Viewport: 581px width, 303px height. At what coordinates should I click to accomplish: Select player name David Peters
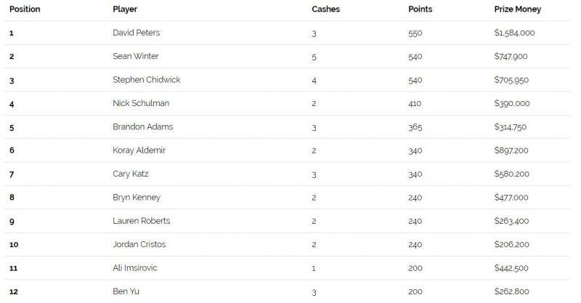coord(136,33)
